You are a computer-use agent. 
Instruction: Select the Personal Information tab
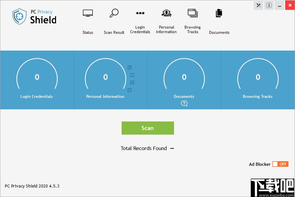166,22
